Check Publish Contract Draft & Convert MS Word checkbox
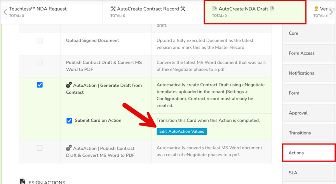The height and width of the screenshot is (184, 336). coord(40,62)
